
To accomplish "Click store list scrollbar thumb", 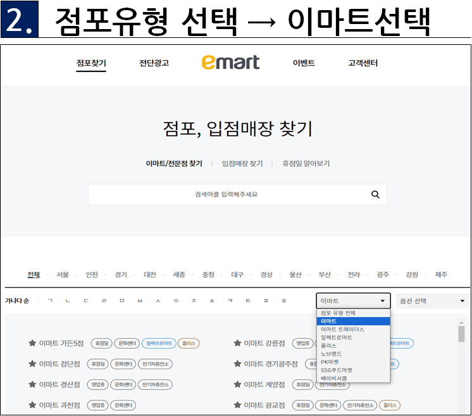I will (x=461, y=334).
